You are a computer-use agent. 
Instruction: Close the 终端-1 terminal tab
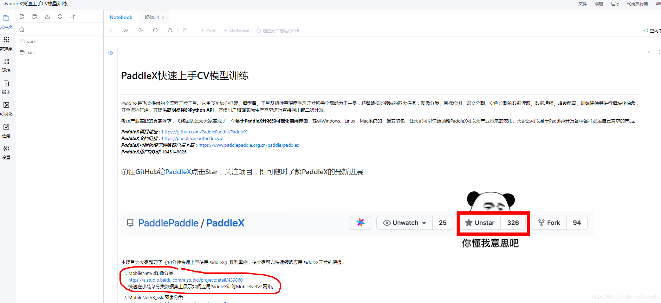pyautogui.click(x=163, y=18)
